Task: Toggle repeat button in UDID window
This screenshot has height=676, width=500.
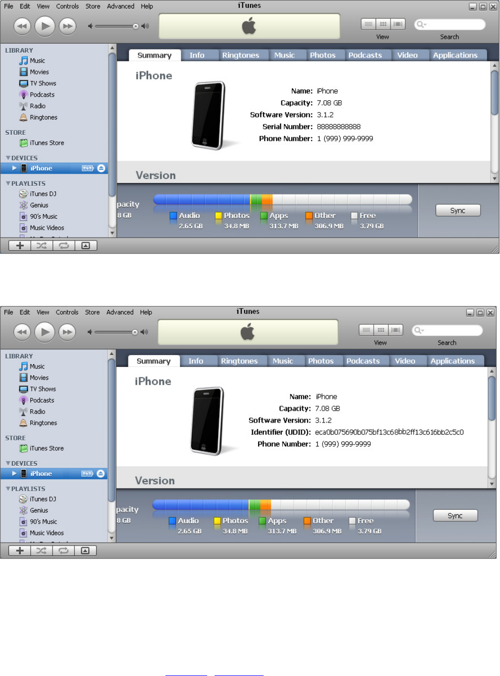Action: (63, 551)
